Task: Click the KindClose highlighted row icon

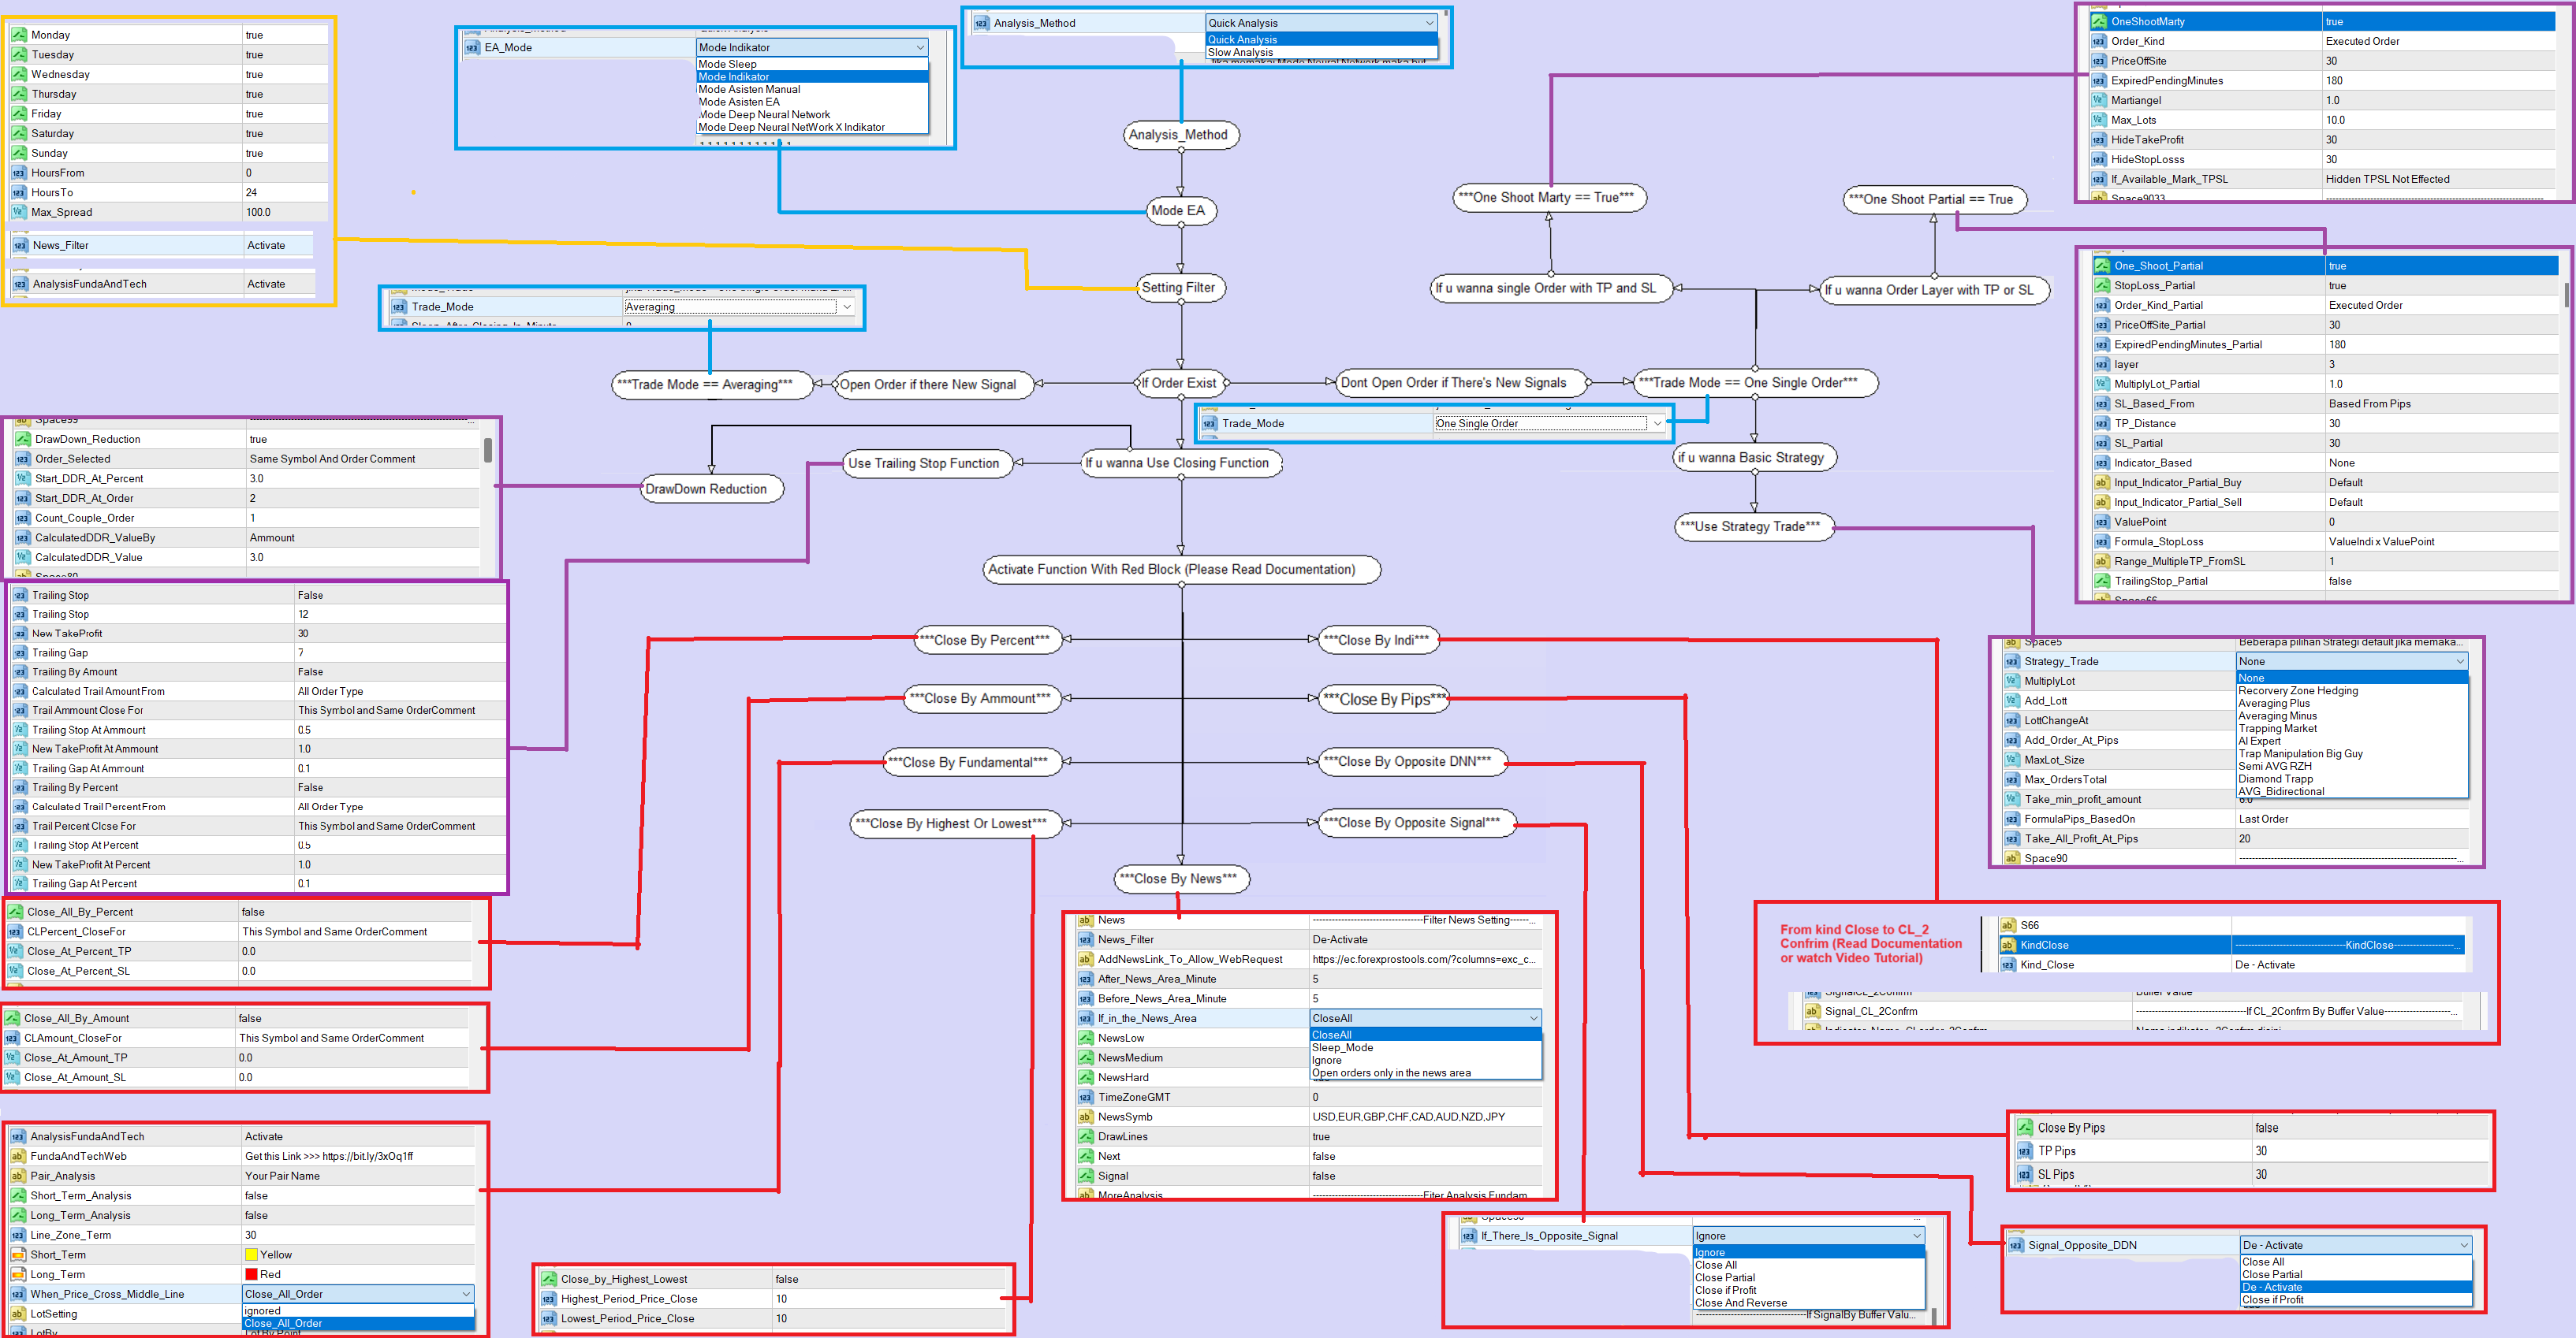Action: click(2007, 946)
